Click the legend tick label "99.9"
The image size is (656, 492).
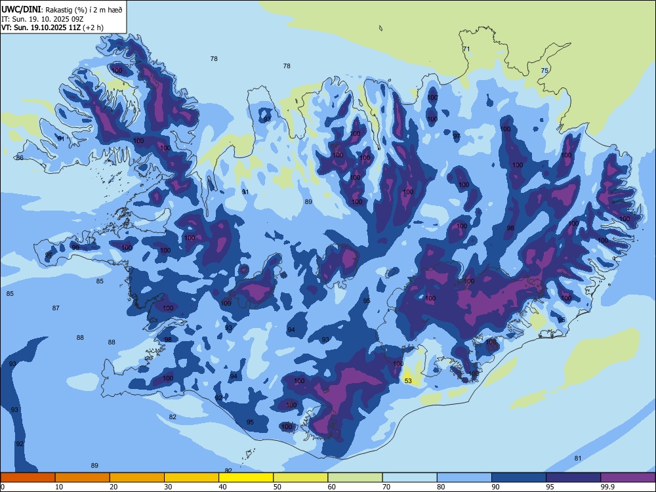coord(607,487)
